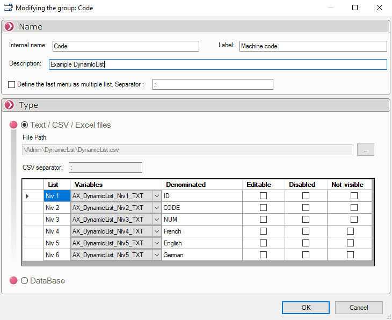Click the Type section arrow icon
Screen dimensions: 392x320
(9, 105)
